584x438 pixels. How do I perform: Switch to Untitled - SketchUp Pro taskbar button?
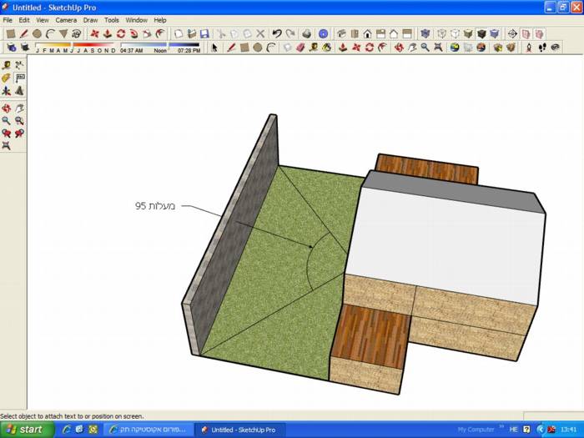tap(240, 430)
